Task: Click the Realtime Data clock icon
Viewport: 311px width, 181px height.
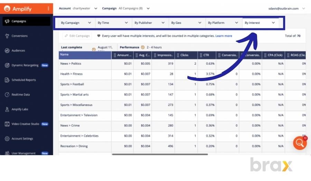Action: [x=7, y=95]
